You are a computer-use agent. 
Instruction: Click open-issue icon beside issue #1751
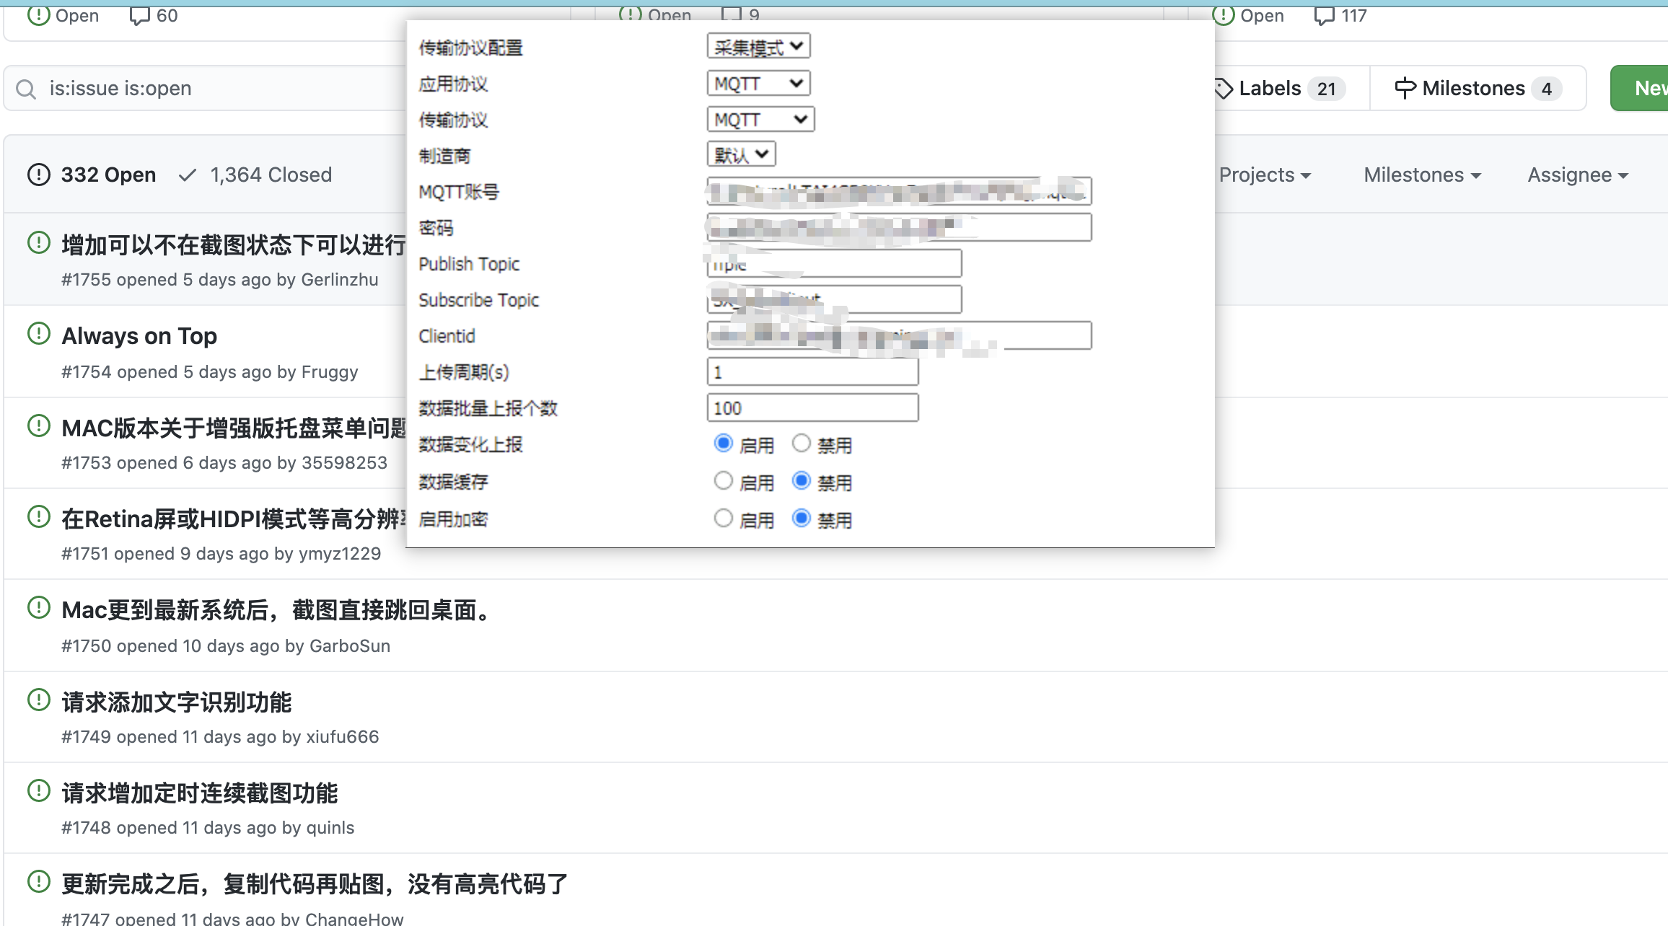(39, 516)
